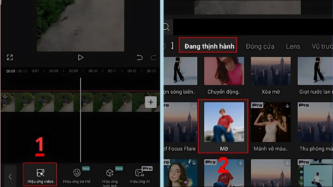Viewport: 333px width, 187px height.
Task: Select the Chuyển động effect
Action: (224, 71)
